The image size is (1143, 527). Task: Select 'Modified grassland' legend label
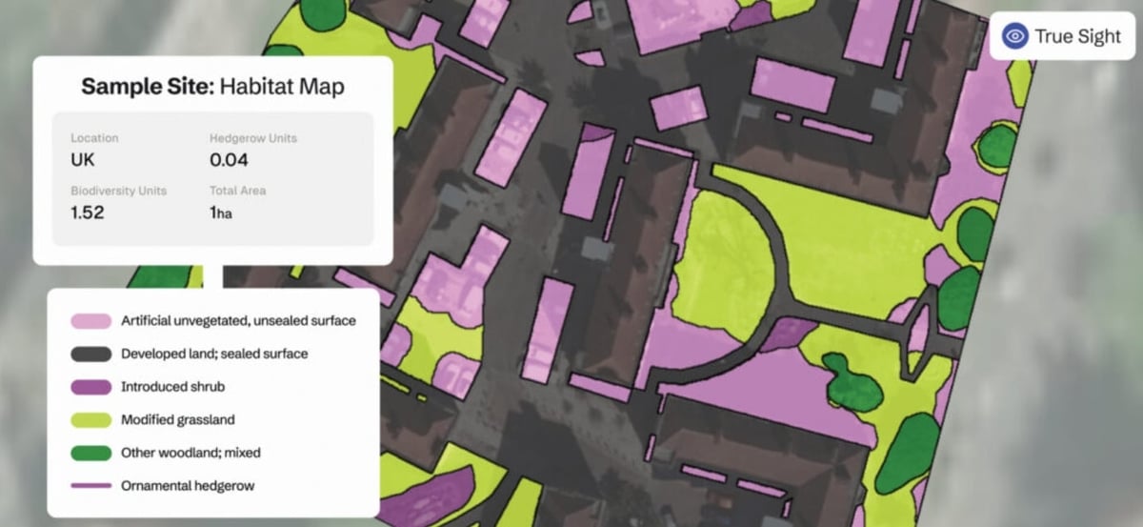point(178,420)
